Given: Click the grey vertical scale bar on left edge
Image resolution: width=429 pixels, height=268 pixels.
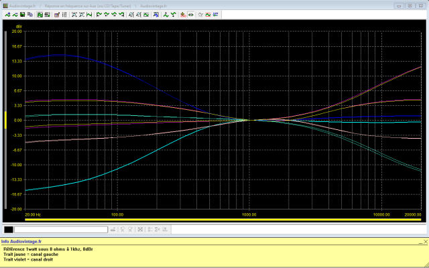Looking at the screenshot, I should 5,120.
